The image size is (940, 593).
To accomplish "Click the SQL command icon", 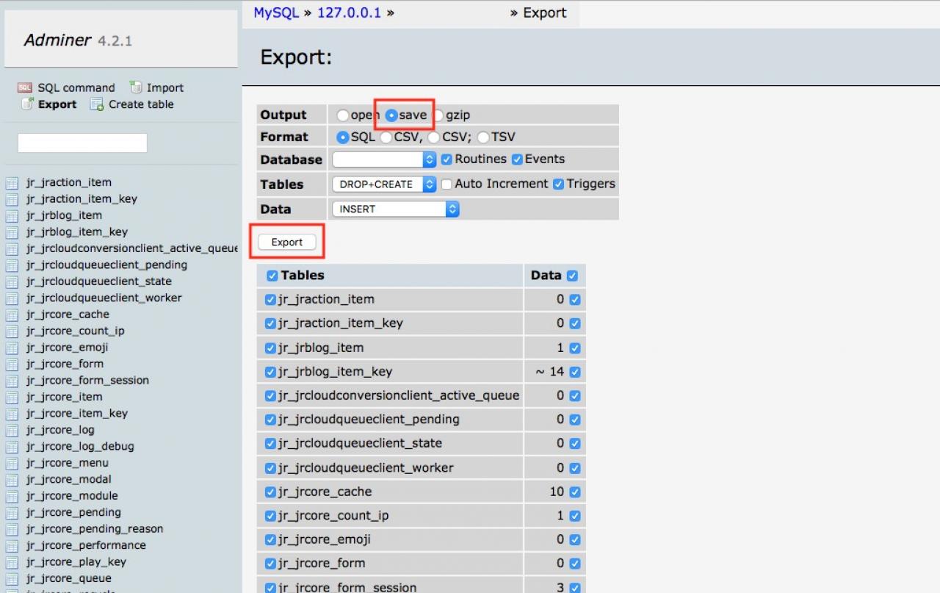I will pyautogui.click(x=25, y=87).
